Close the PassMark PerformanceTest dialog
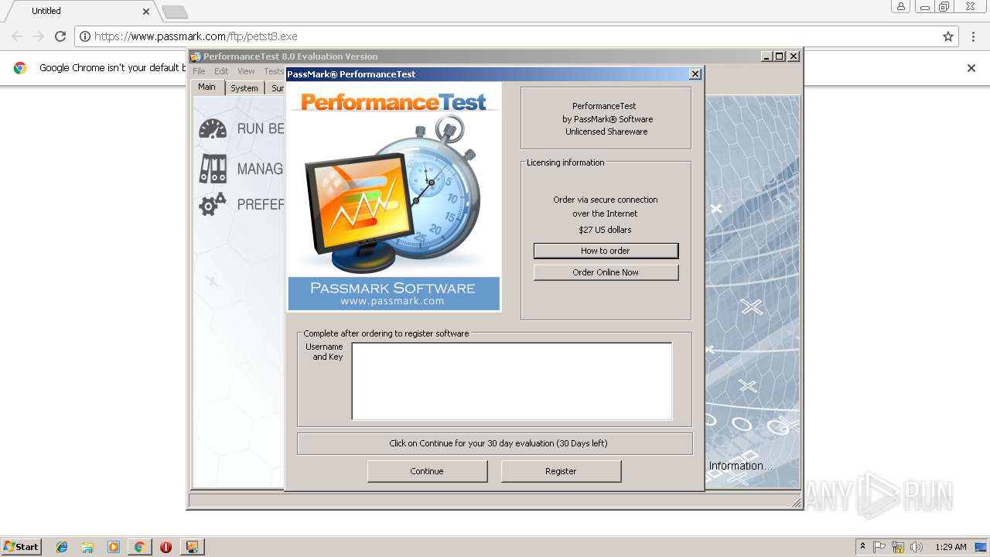 695,74
